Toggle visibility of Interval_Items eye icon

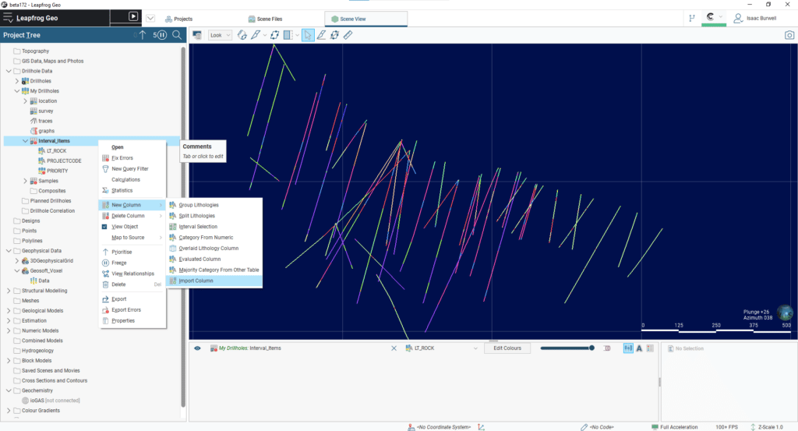click(197, 348)
